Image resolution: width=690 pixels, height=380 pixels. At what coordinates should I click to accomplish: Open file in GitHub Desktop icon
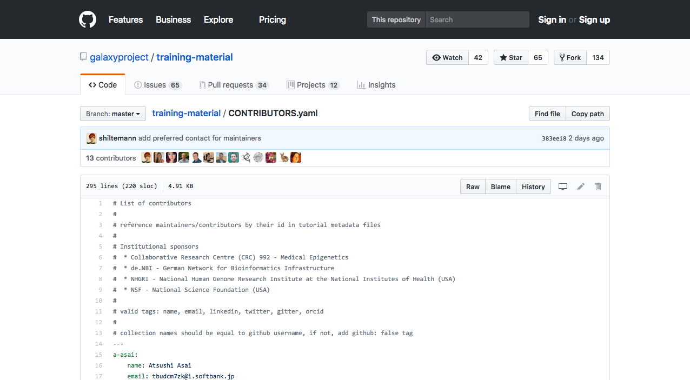pos(563,186)
